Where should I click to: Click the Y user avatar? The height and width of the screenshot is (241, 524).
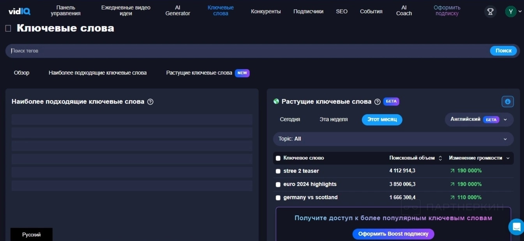(510, 11)
